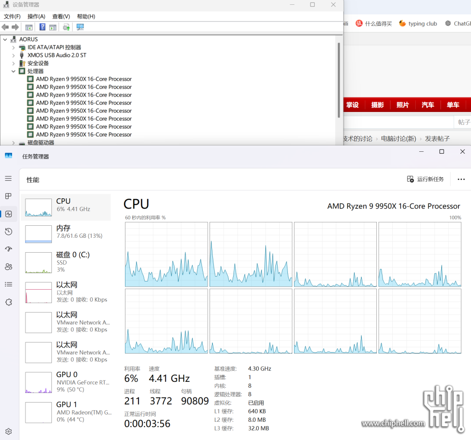Open help via the blue question-mark icon

pyautogui.click(x=42, y=27)
